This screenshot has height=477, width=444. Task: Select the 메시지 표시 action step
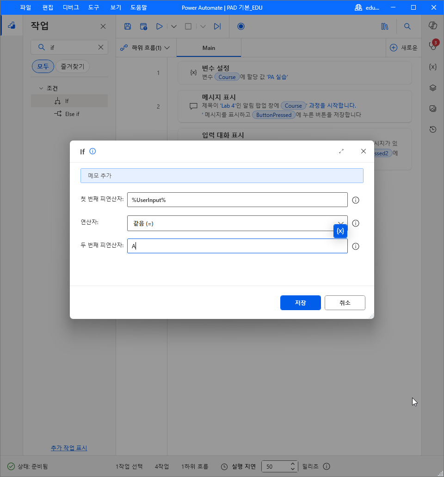pyautogui.click(x=295, y=106)
